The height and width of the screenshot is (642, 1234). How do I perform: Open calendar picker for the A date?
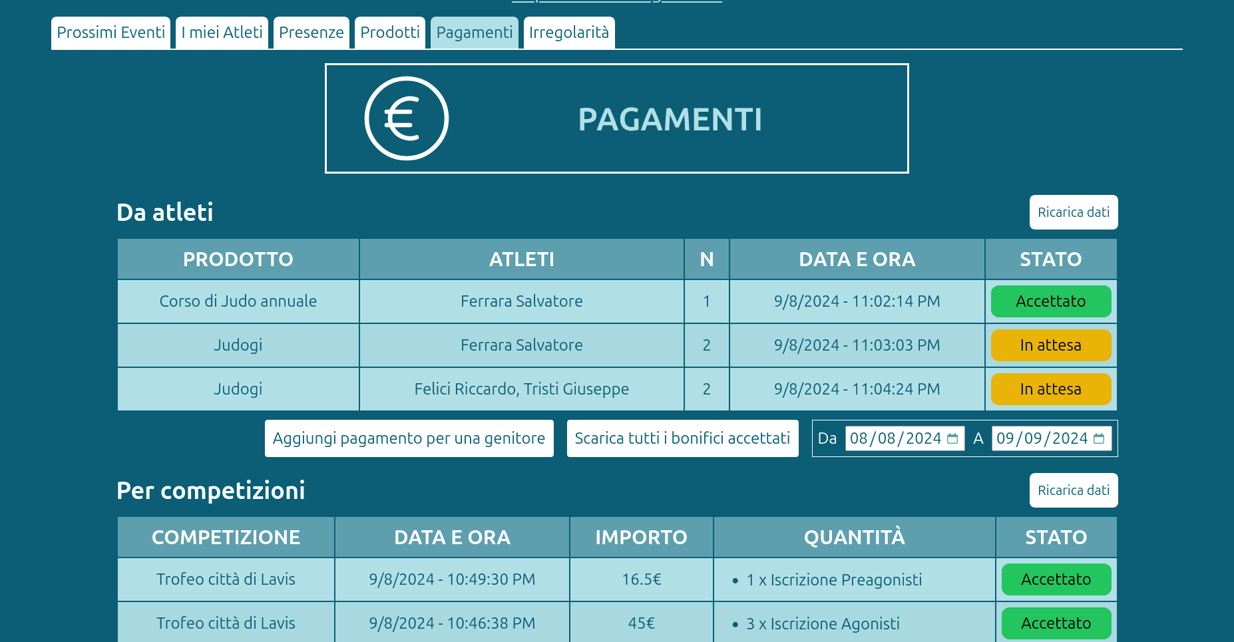pos(1099,438)
